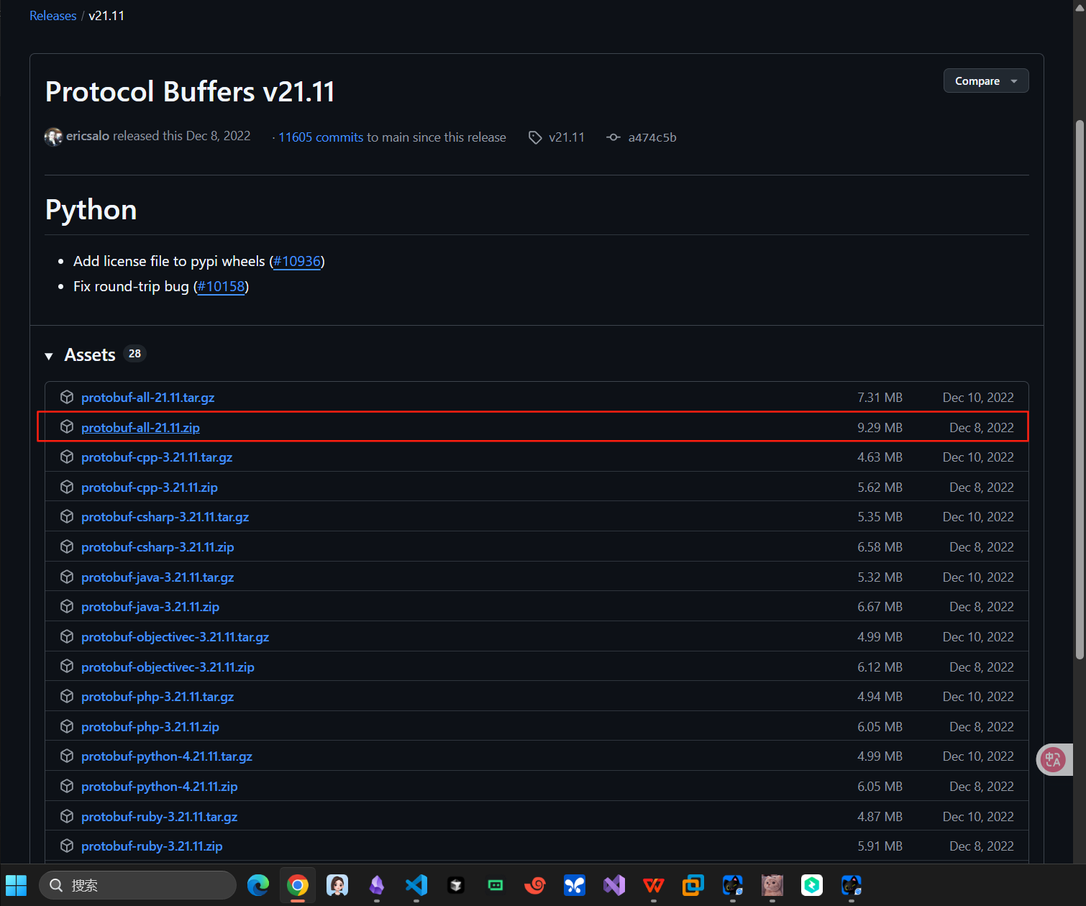
Task: Click package icon of protobuf-objectivec-3.21.11.zip
Action: tap(67, 667)
